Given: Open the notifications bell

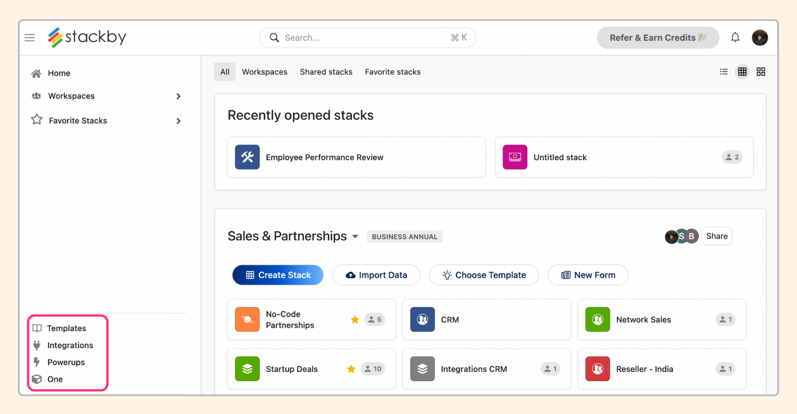Looking at the screenshot, I should [735, 37].
